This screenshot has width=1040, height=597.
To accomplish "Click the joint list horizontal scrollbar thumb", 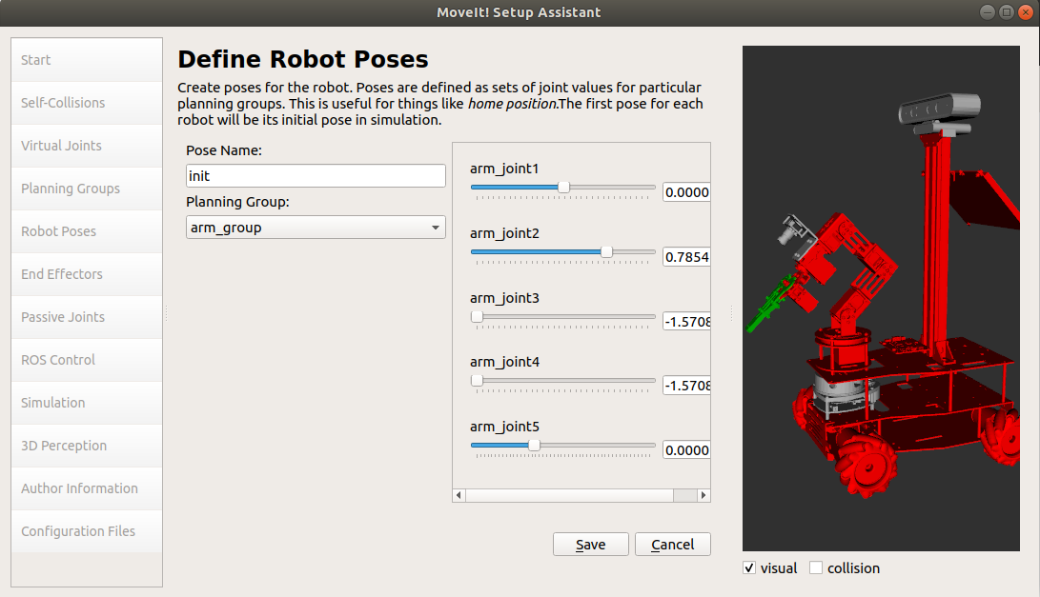I will click(x=570, y=495).
